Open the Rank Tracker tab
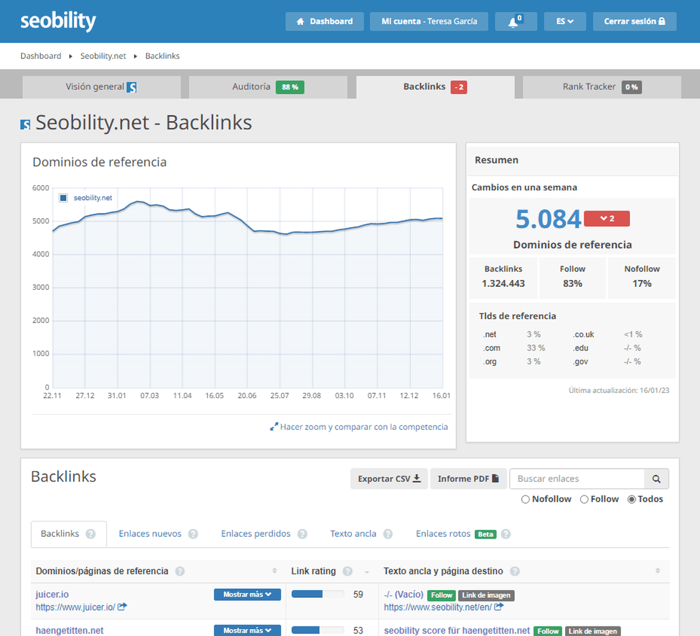The width and height of the screenshot is (700, 636). point(602,87)
